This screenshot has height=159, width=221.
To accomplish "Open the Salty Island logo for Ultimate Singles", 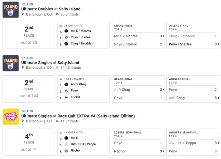I will [x=11, y=63].
